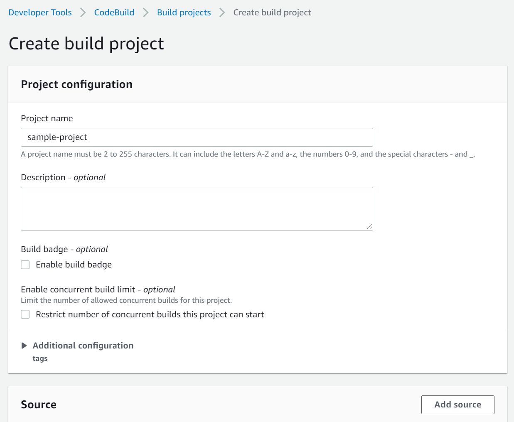Check restrict number of concurrent builds
Screen dimensions: 514x422
pyautogui.click(x=25, y=314)
